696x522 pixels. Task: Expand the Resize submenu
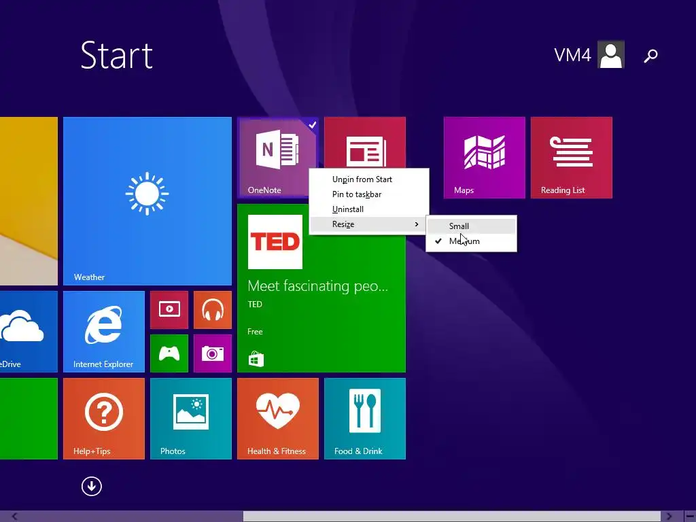coord(369,224)
